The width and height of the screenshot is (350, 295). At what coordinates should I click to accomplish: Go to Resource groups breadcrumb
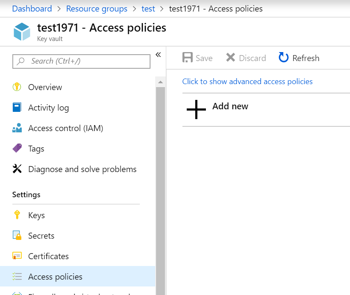click(97, 9)
